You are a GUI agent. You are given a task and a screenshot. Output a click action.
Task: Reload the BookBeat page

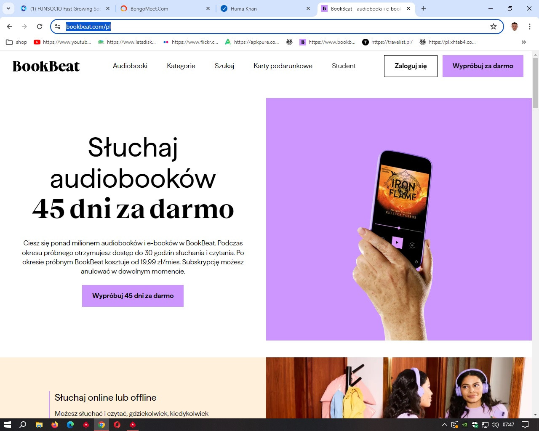pos(39,26)
